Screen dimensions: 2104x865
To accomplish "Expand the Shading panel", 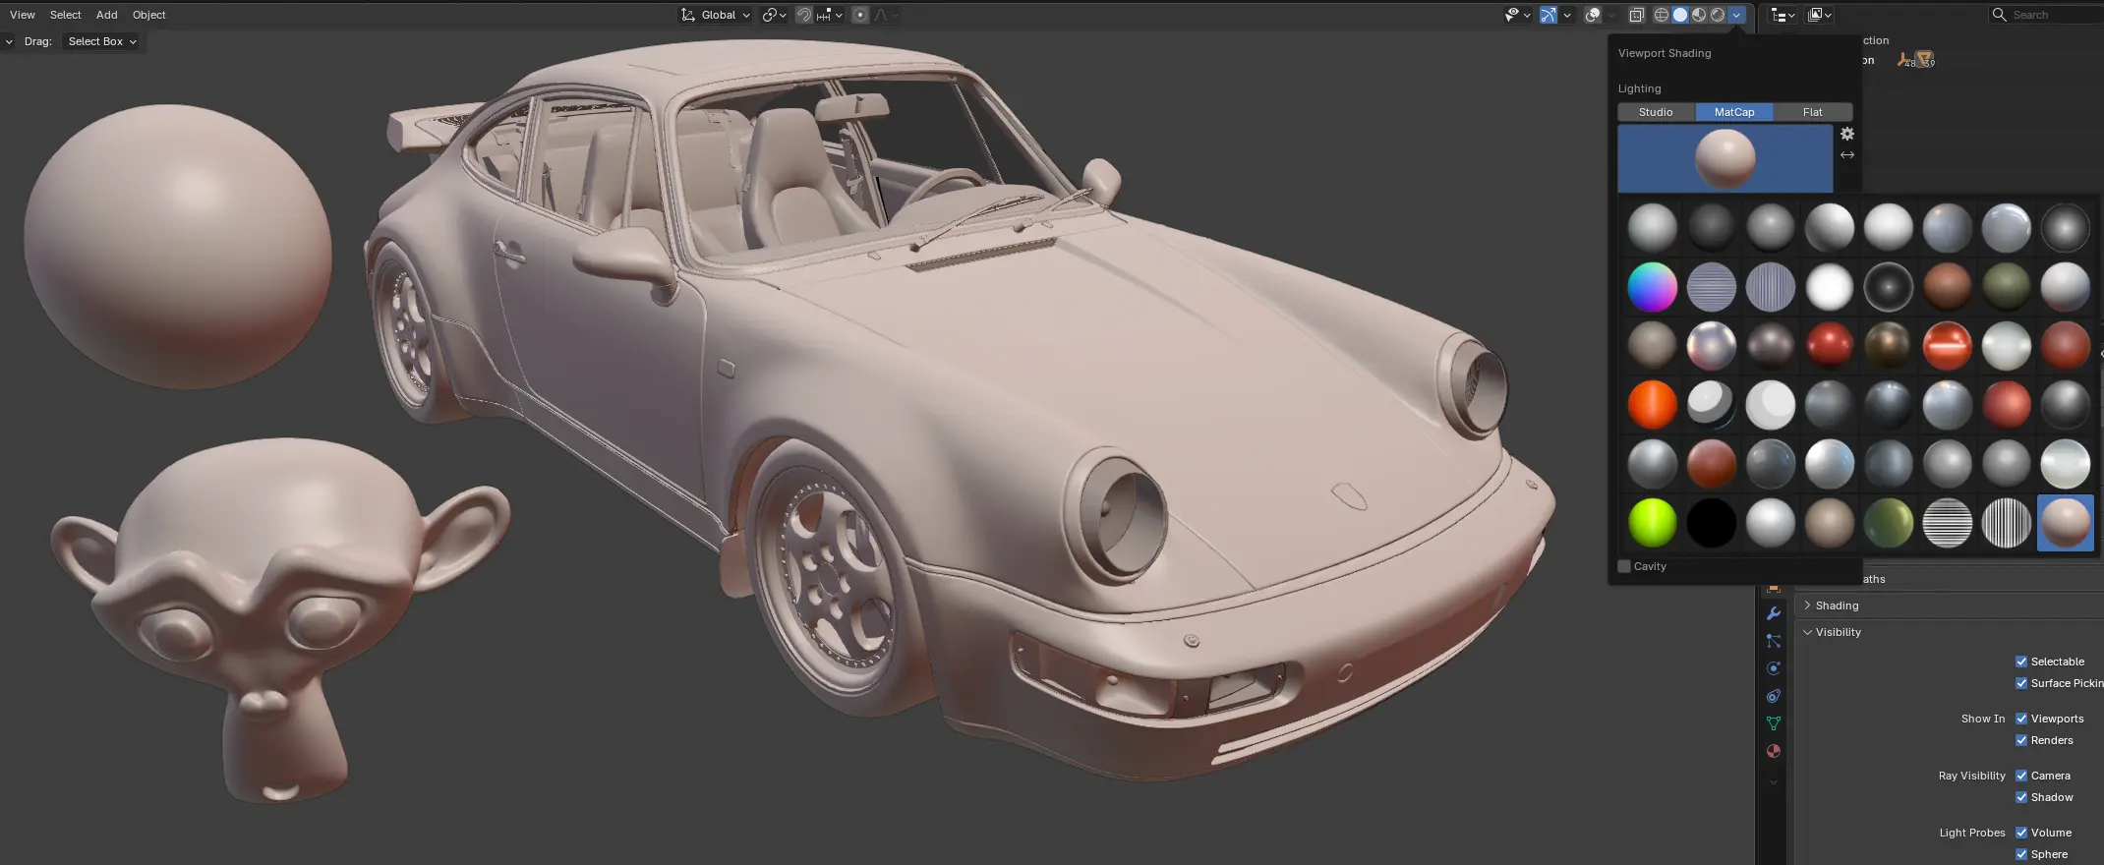I will 1837,605.
